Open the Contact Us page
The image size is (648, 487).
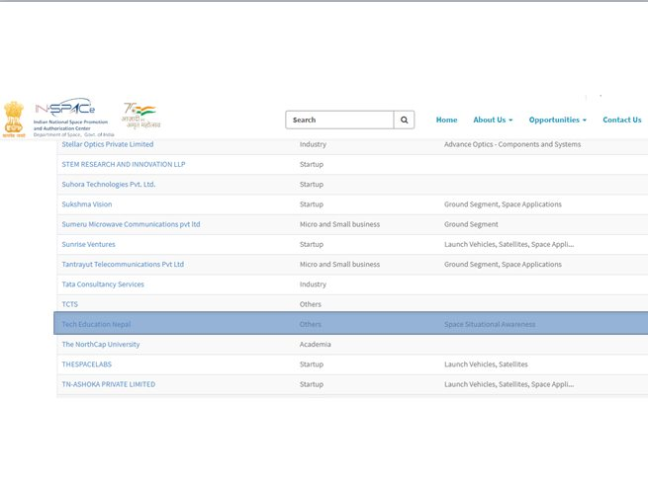tap(621, 120)
